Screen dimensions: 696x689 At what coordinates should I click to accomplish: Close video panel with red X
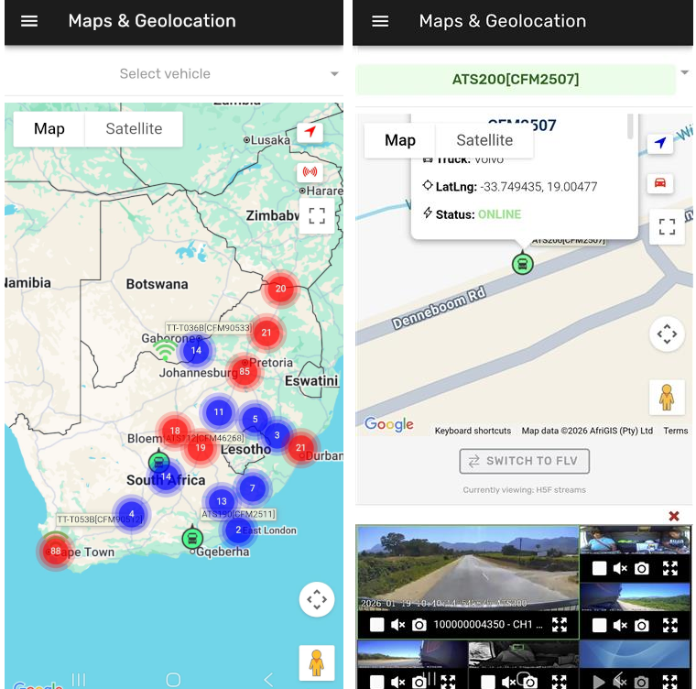coord(674,516)
